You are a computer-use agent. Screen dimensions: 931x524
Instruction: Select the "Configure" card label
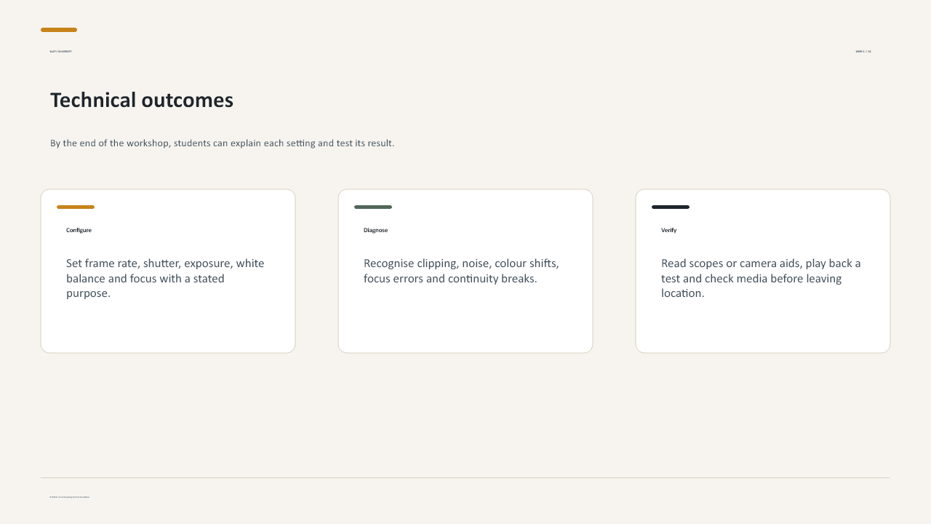point(79,230)
